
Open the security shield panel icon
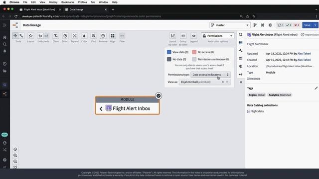click(241, 66)
